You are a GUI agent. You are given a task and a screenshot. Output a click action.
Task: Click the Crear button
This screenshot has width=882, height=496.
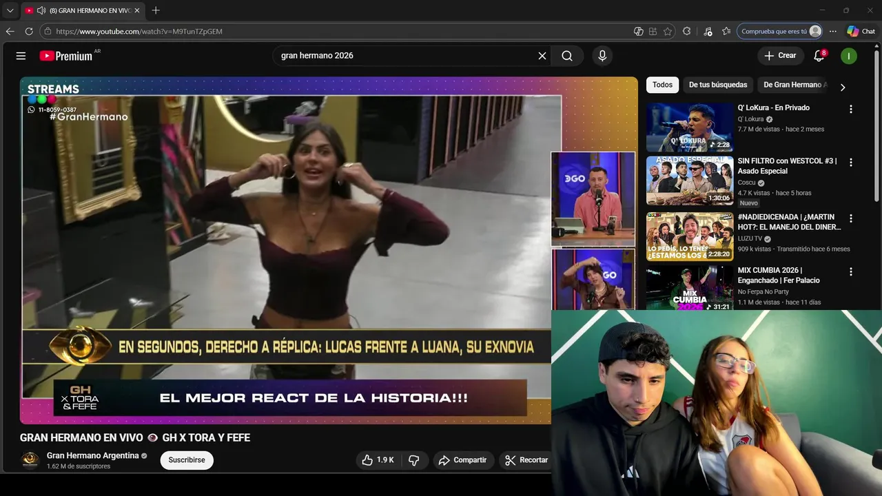click(780, 56)
